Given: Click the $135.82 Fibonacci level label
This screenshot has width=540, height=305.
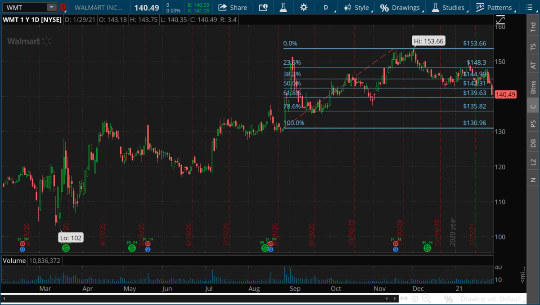Looking at the screenshot, I should point(474,106).
